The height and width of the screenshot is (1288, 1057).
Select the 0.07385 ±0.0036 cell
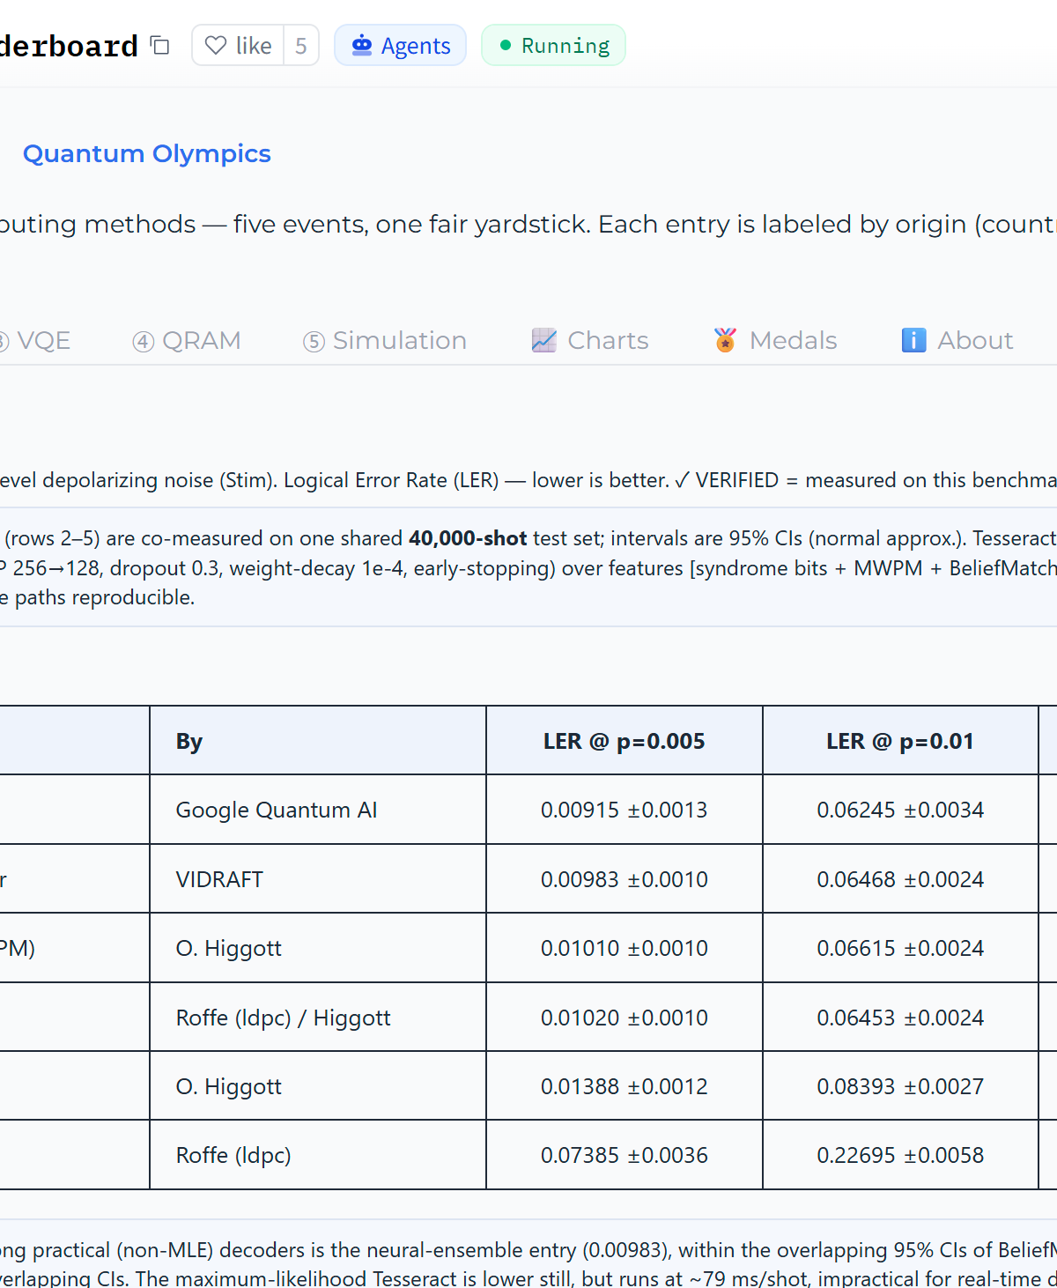point(625,1155)
